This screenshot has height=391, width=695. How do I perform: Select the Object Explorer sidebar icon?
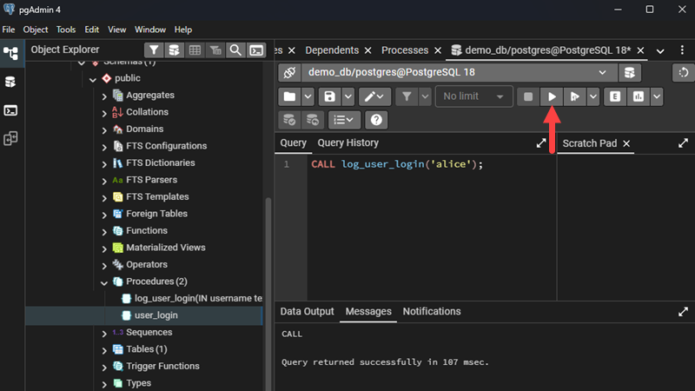[10, 53]
